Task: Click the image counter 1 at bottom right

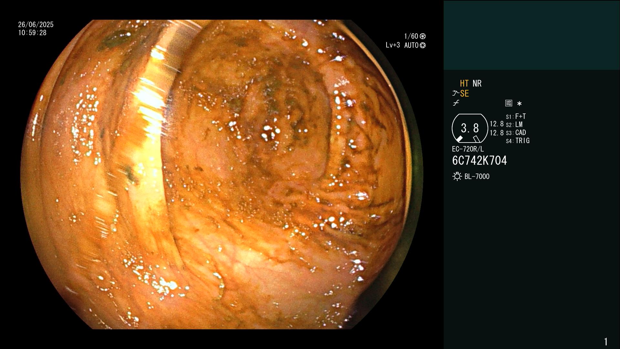Action: tap(606, 342)
